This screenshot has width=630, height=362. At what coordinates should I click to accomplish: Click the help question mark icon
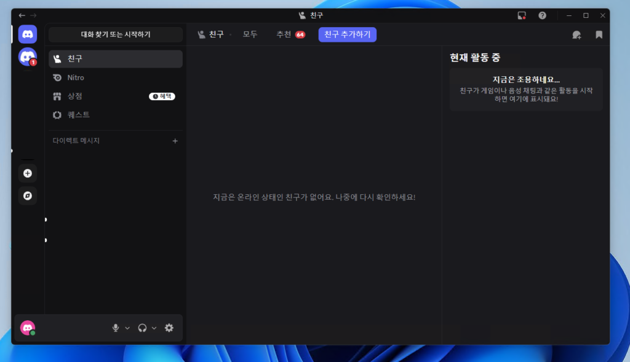coord(542,15)
